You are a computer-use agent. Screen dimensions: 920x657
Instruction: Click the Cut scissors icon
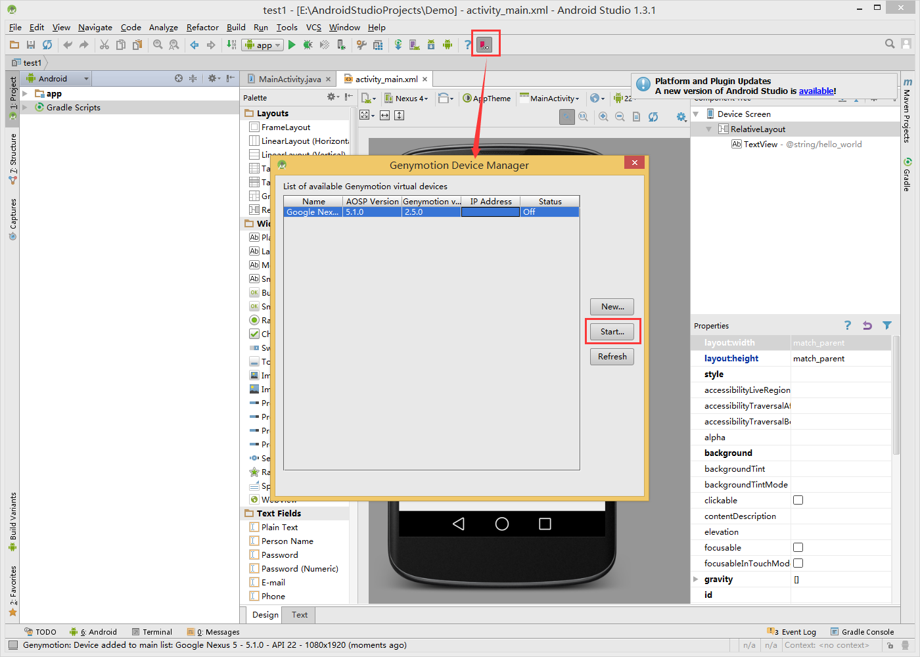coord(104,45)
